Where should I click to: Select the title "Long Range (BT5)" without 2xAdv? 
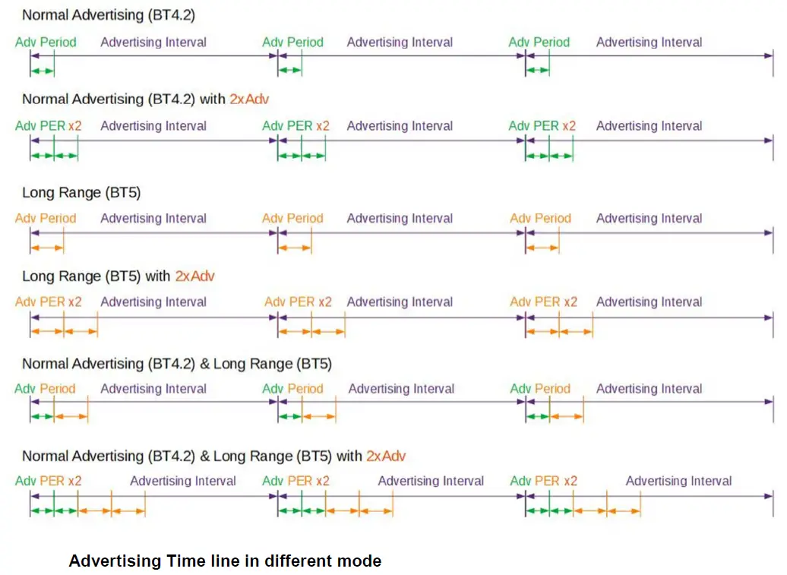81,193
